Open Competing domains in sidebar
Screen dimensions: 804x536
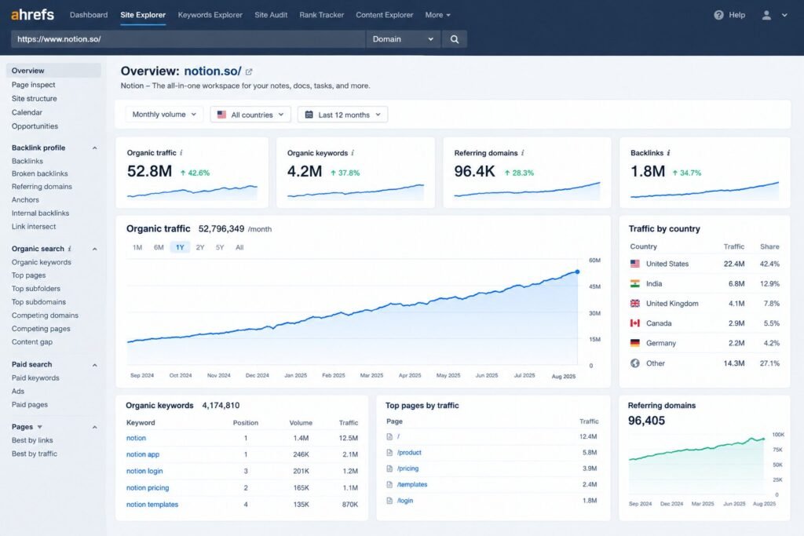[x=45, y=315]
